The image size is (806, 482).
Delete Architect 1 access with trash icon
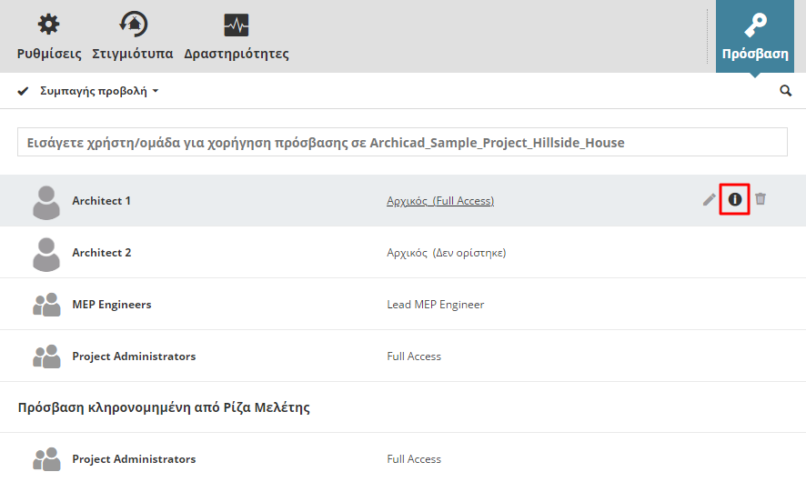[x=761, y=199]
